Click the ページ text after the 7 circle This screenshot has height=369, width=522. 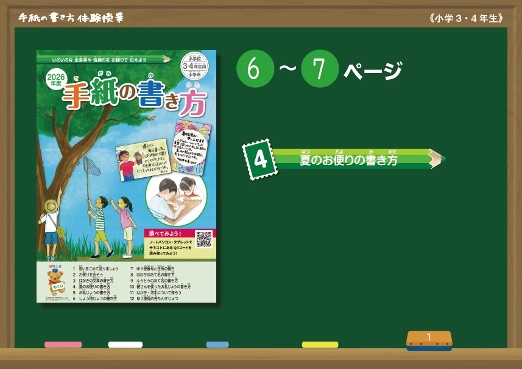[372, 70]
